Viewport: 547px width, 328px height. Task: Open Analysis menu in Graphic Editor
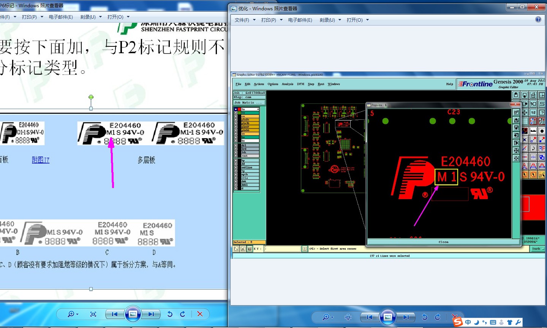pyautogui.click(x=287, y=84)
